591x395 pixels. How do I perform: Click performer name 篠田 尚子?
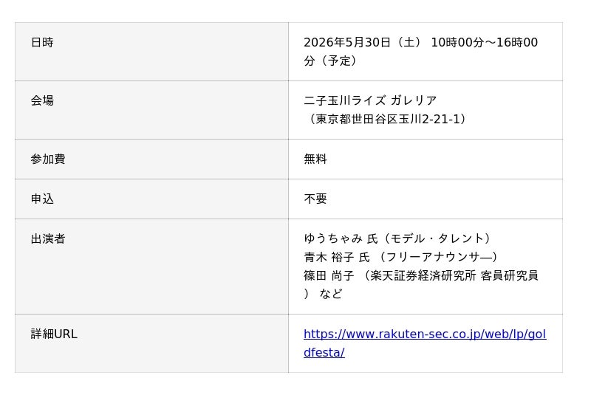pyautogui.click(x=329, y=276)
